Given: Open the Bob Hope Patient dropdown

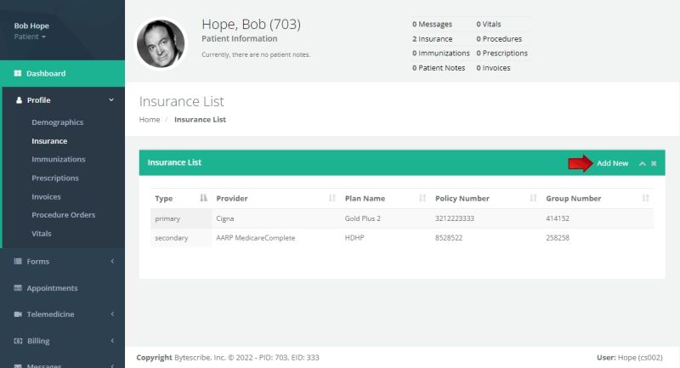Looking at the screenshot, I should [31, 37].
